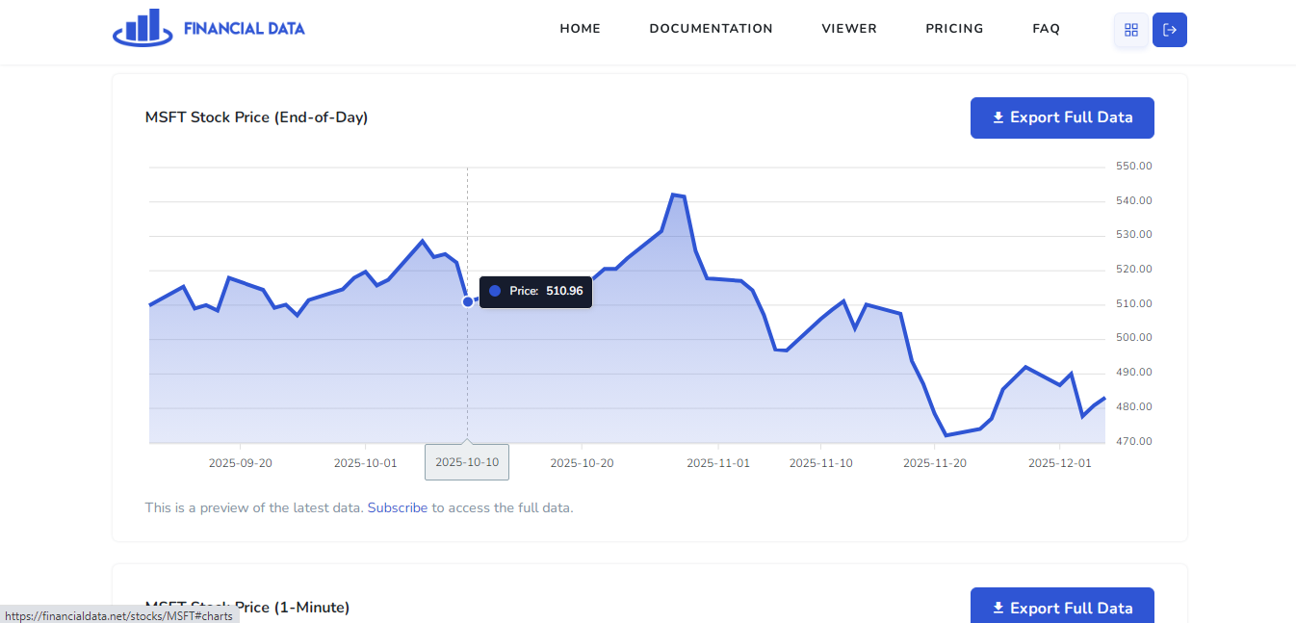Click the 510.00 price axis value
The width and height of the screenshot is (1296, 623).
click(1134, 303)
